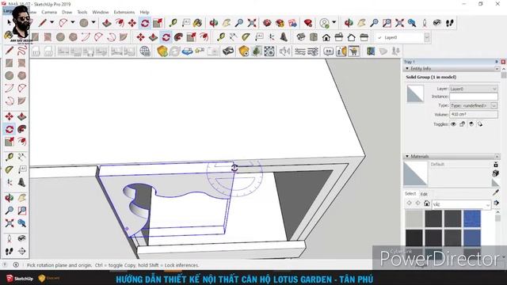Click the Enscape icon in the taskbar
Viewport: 507px width, 285px height.
[49, 278]
